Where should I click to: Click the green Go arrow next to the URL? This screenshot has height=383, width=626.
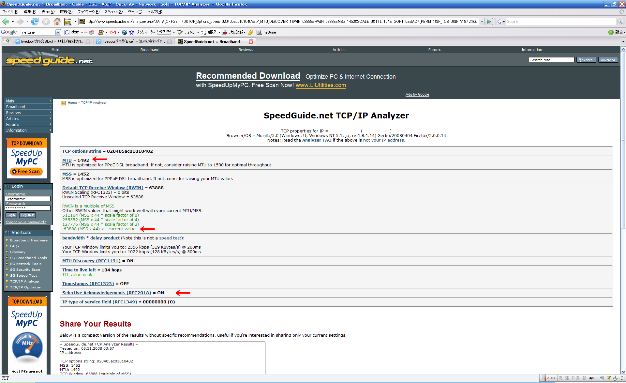(489, 22)
